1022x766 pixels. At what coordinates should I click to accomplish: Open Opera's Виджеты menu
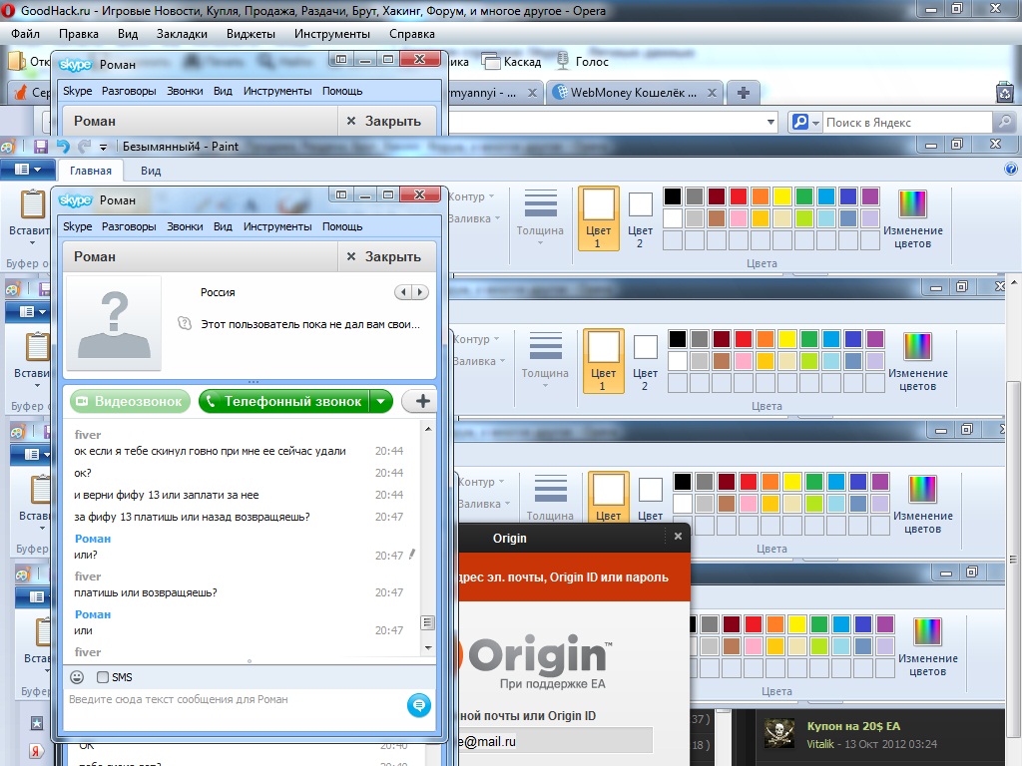click(x=251, y=34)
